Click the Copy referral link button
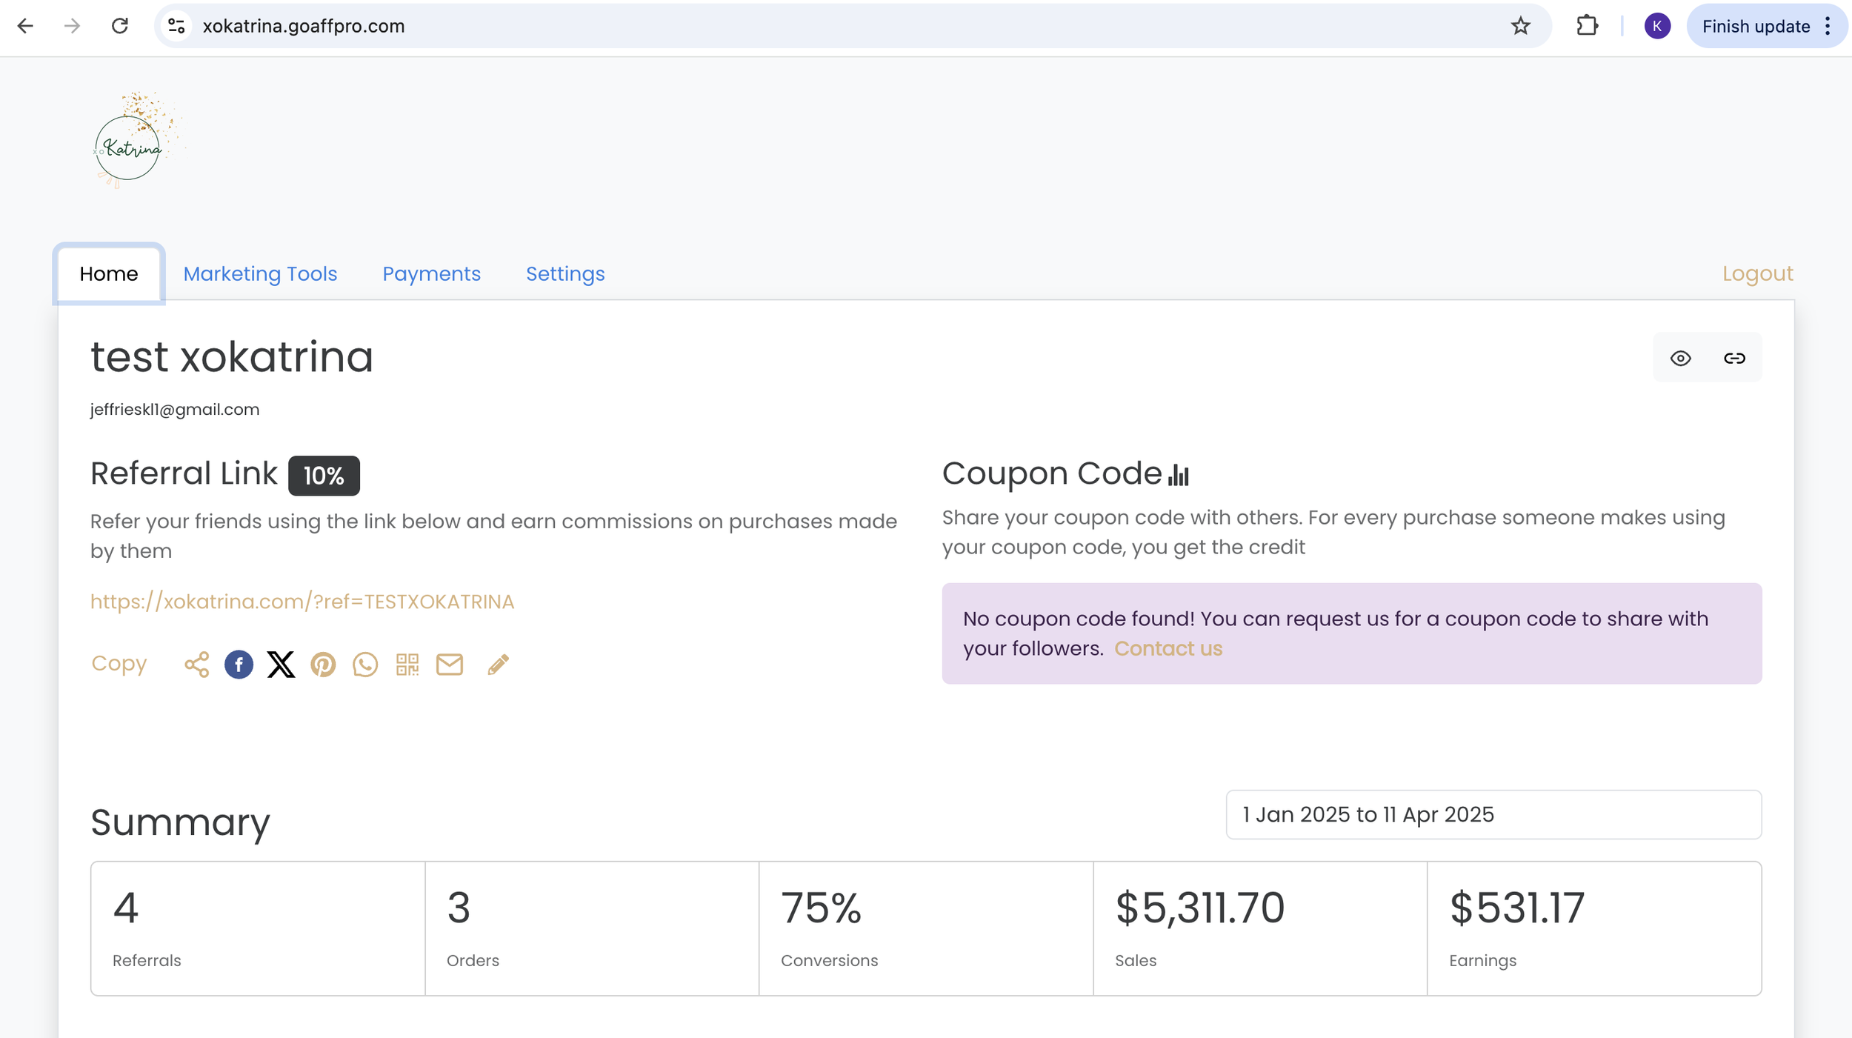This screenshot has height=1038, width=1852. tap(119, 663)
